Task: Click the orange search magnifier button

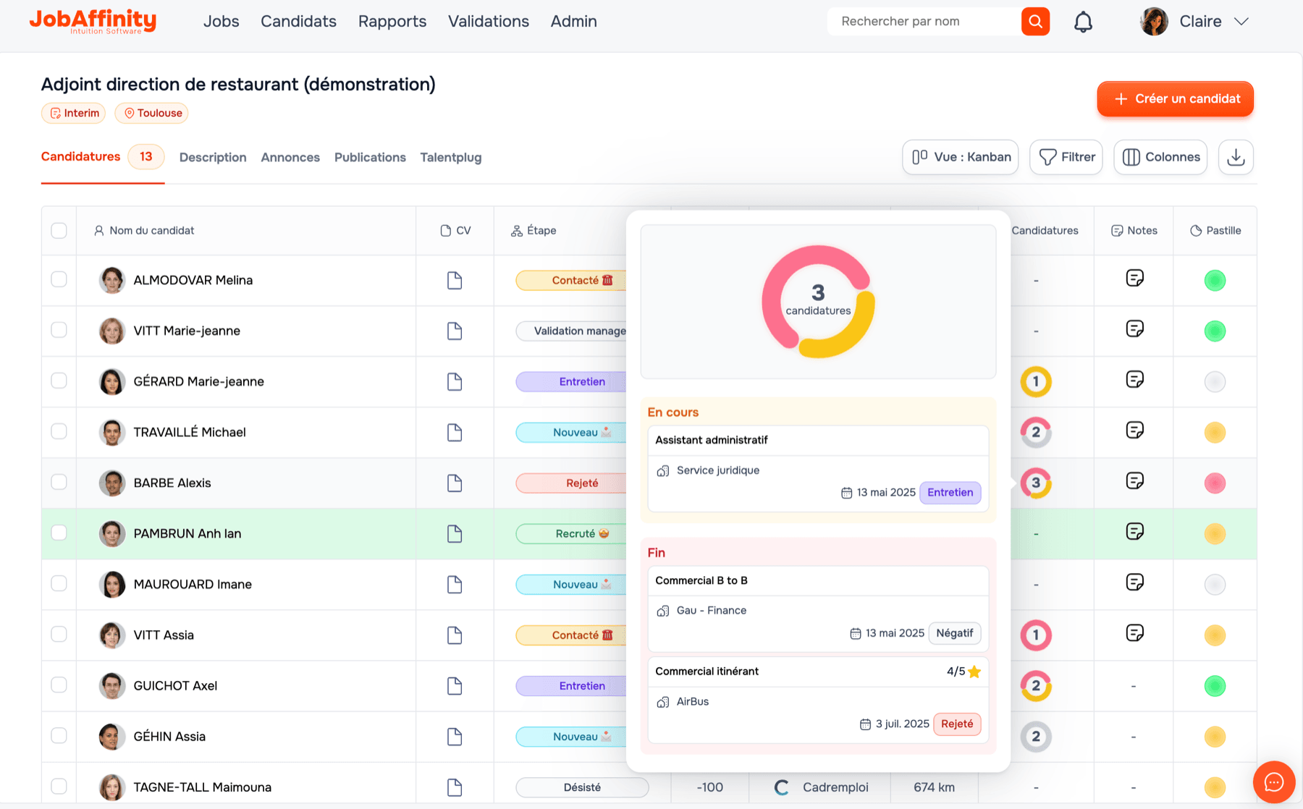Action: coord(1035,22)
